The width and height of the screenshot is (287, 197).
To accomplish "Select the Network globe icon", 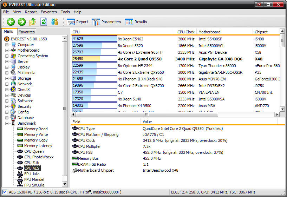I will [x=13, y=84].
